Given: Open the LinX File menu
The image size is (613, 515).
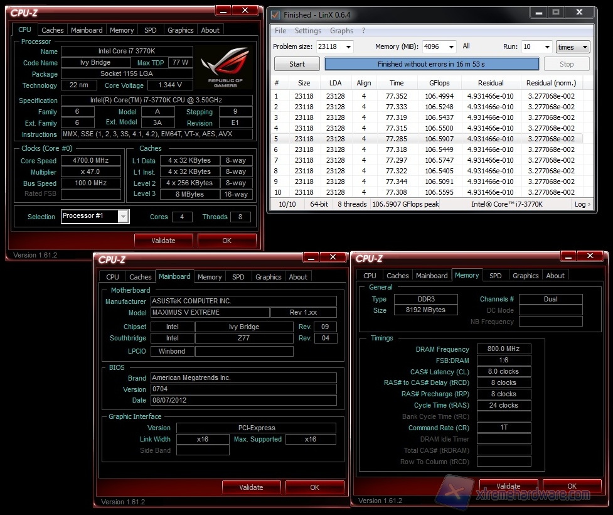Looking at the screenshot, I should click(x=280, y=31).
